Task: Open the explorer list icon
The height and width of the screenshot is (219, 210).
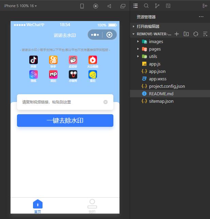Action: pos(135,6)
